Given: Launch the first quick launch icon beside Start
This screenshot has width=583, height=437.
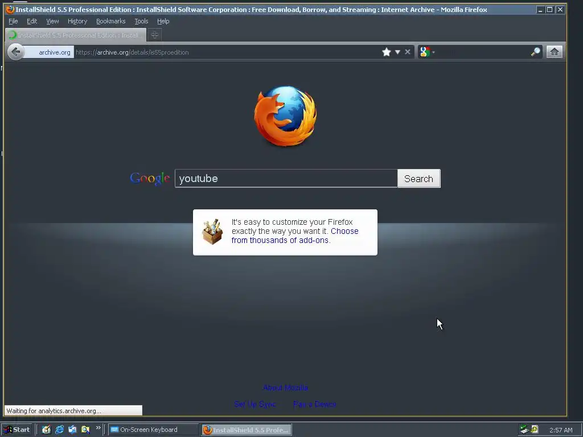Looking at the screenshot, I should (46, 430).
